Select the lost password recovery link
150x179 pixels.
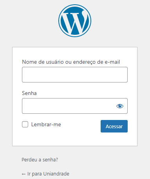(x=40, y=160)
